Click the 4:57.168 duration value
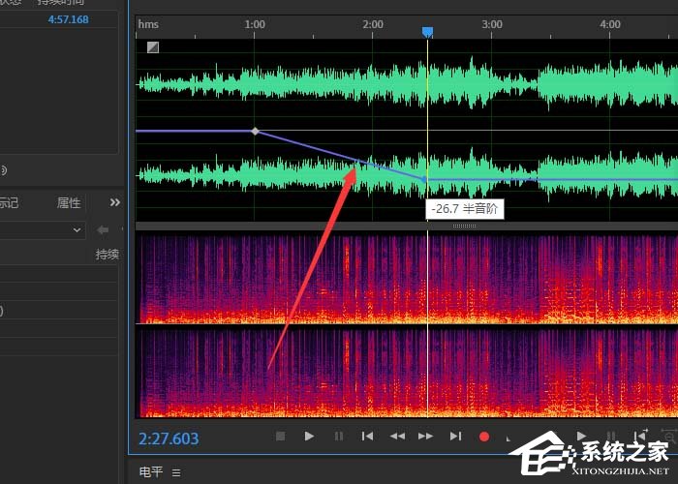This screenshot has height=484, width=678. coord(69,19)
